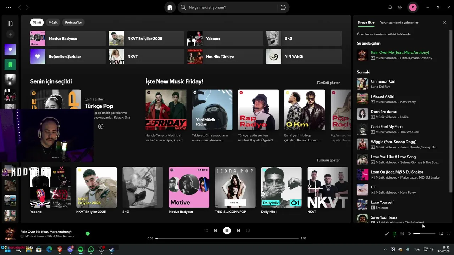The width and height of the screenshot is (454, 255).
Task: Open the green bookmark Episodes item in sidebar
Action: (x=10, y=65)
